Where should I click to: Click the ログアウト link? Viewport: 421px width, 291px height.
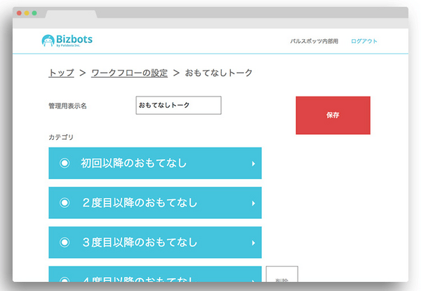tap(364, 41)
